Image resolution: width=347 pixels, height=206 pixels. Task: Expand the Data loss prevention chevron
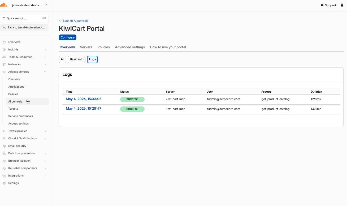pyautogui.click(x=45, y=153)
